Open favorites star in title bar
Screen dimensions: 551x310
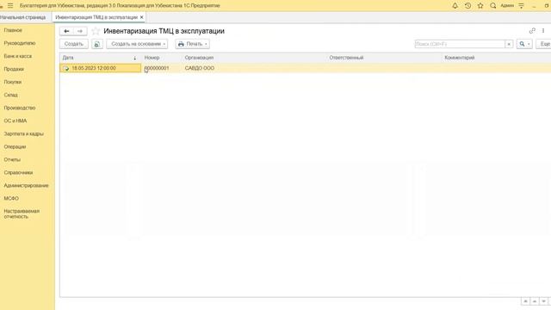coord(480,6)
